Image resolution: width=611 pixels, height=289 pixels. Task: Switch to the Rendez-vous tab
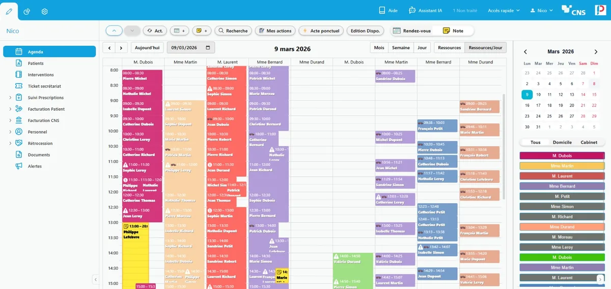[x=411, y=31]
